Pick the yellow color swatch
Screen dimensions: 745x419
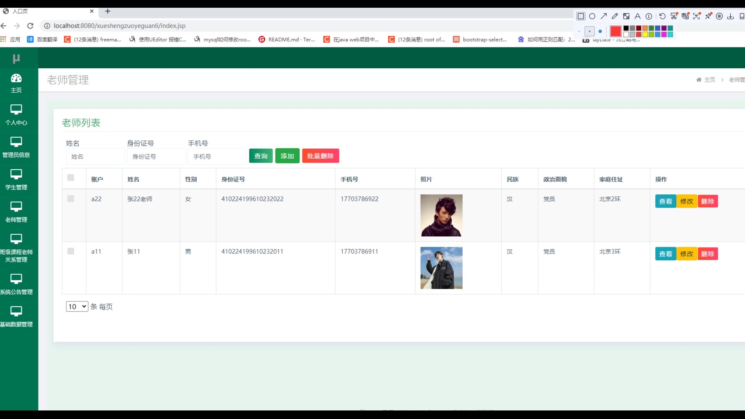[x=645, y=35]
